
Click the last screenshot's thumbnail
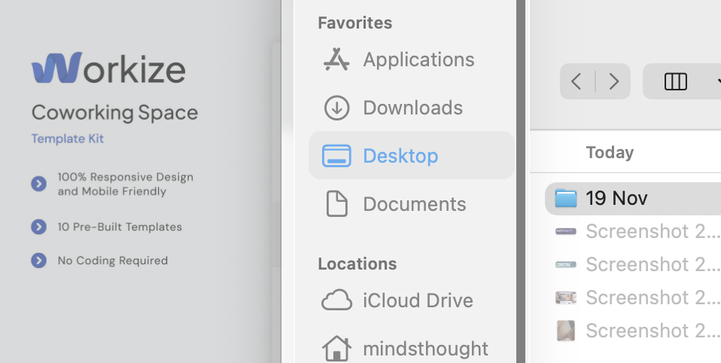565,331
